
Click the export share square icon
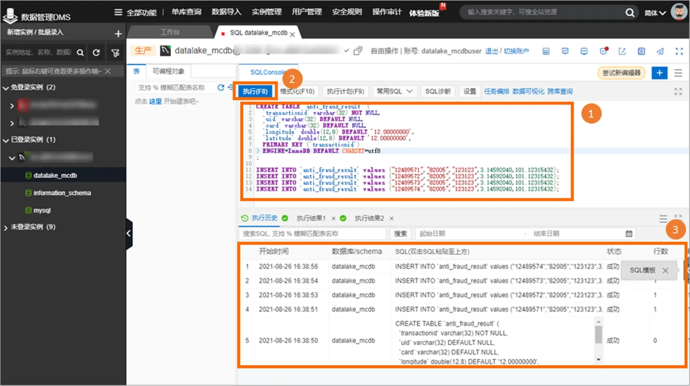pos(622,51)
